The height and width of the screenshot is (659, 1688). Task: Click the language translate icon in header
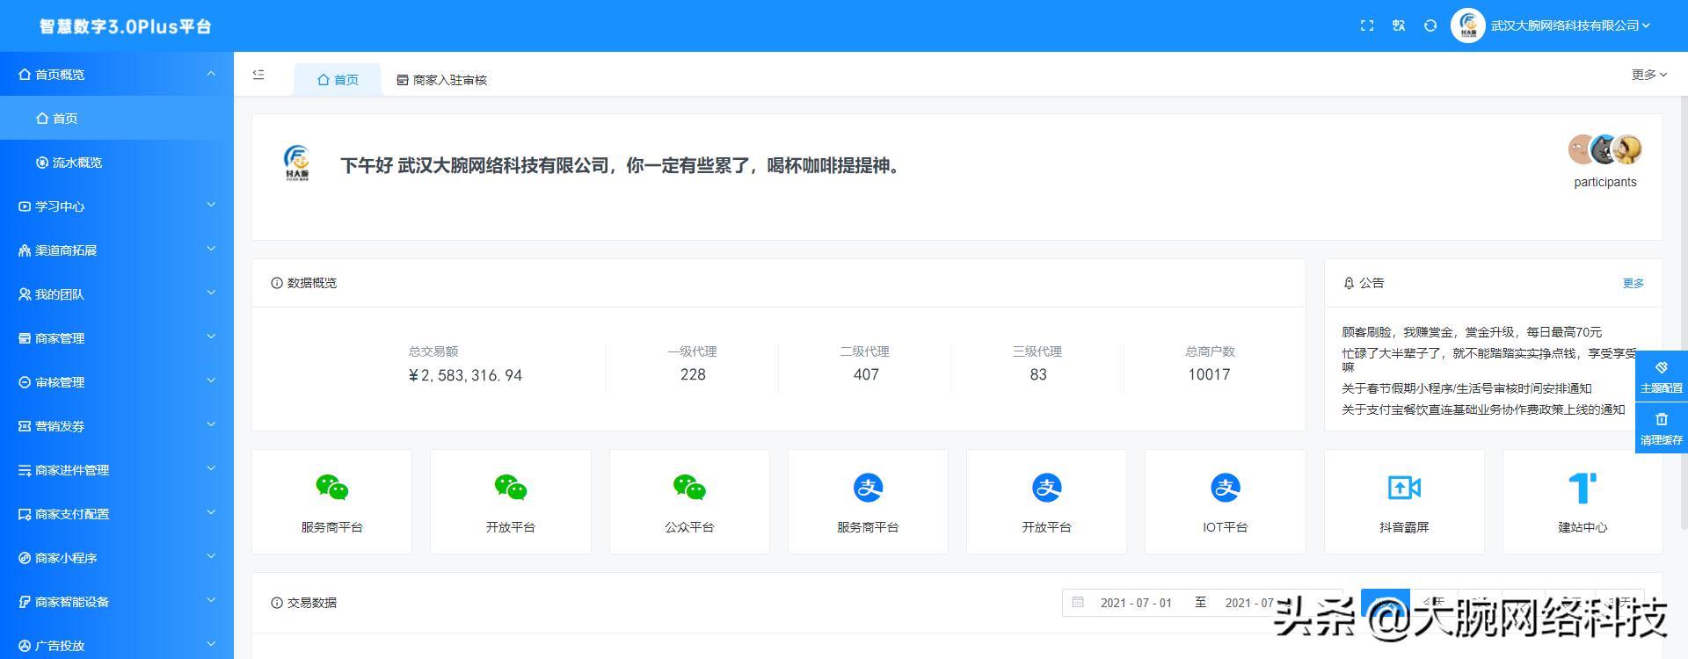[1399, 26]
